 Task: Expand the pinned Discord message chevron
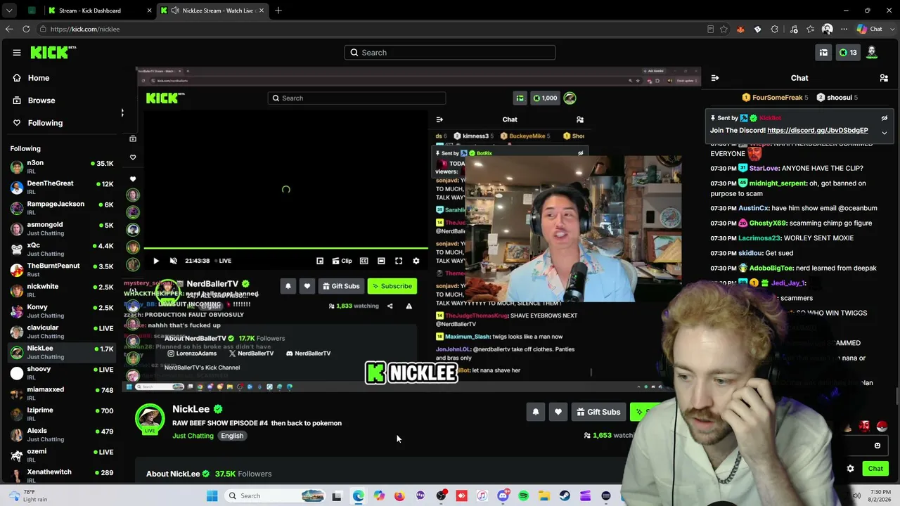point(885,132)
